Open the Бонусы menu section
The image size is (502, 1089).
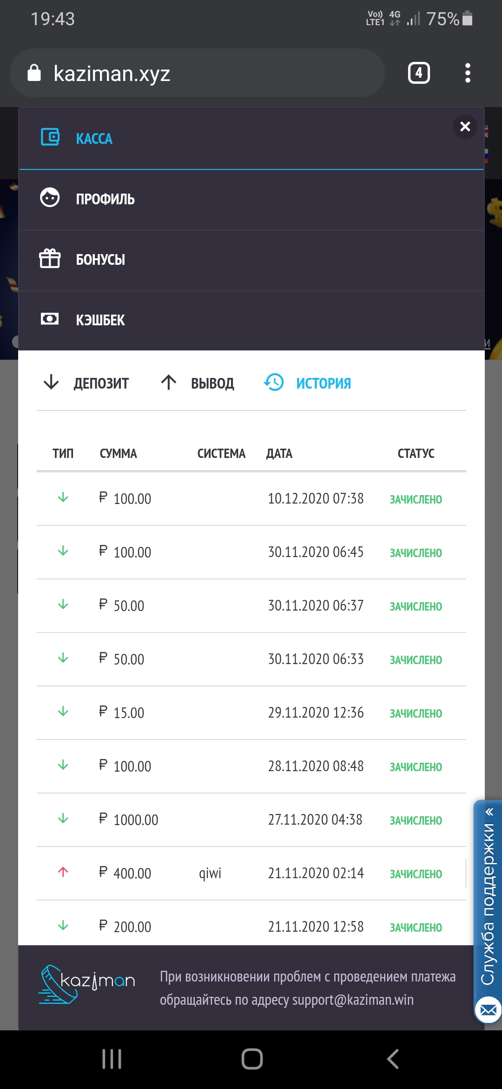(100, 260)
